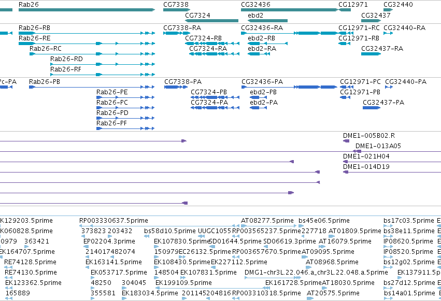Select EST bs14a01.5prime
This screenshot has width=441, height=301.
tap(409, 293)
